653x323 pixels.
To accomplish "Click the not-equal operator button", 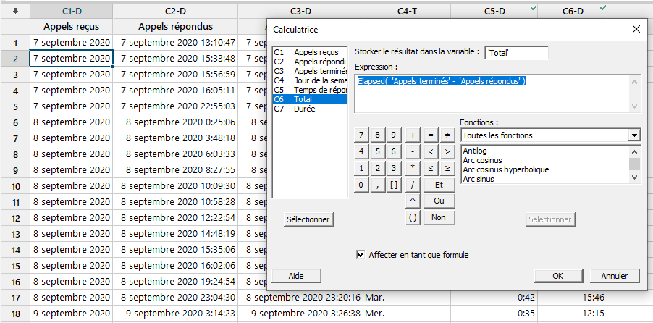I will 447,135.
